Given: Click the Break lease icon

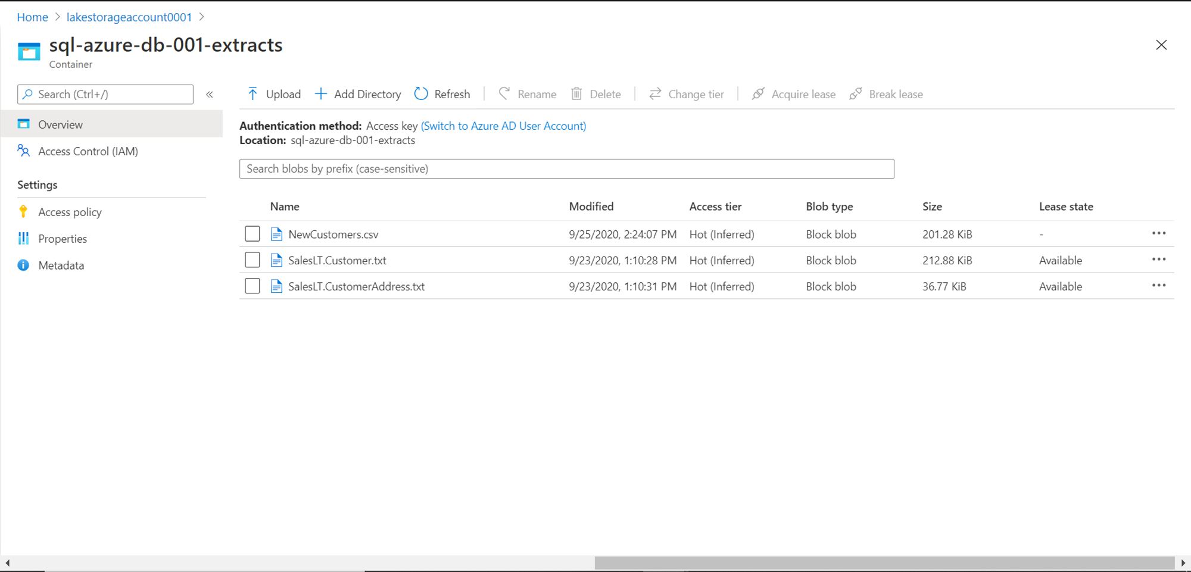Looking at the screenshot, I should [856, 94].
